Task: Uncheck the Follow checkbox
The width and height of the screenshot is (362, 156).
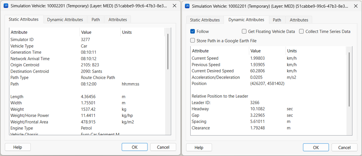Action: click(193, 31)
